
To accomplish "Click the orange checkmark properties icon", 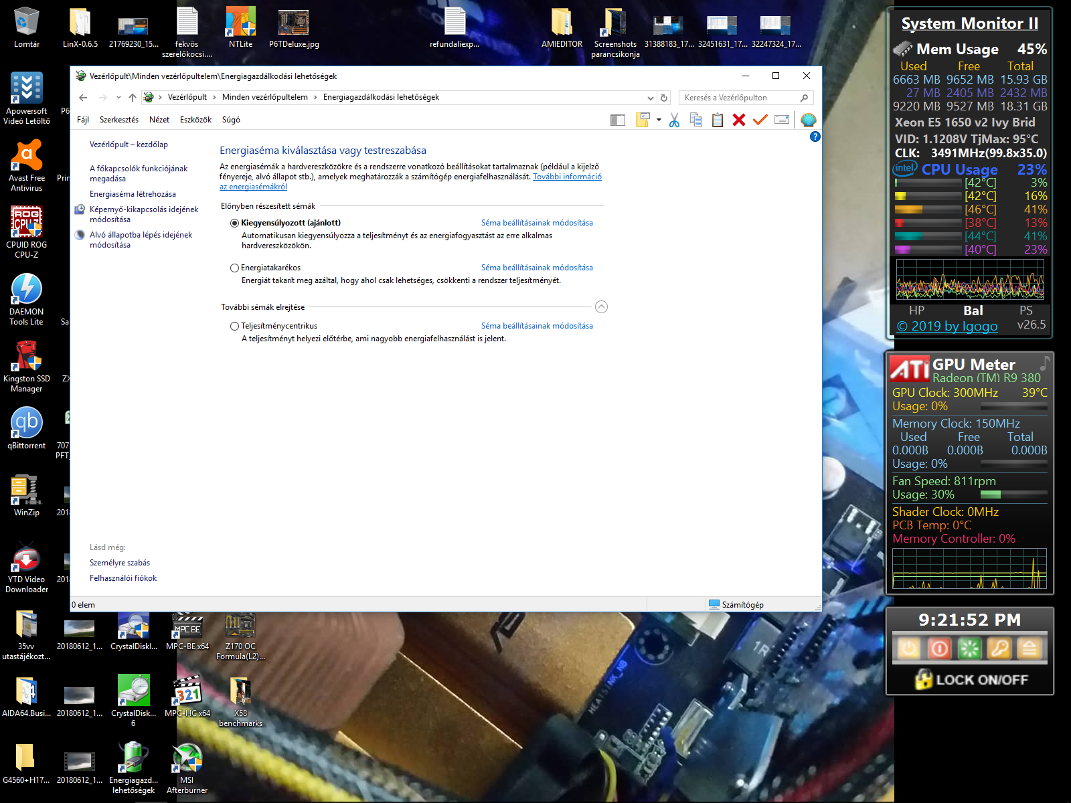I will 760,120.
